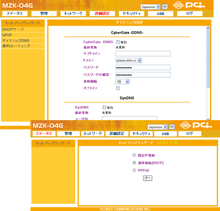The height and width of the screenshot is (211, 220).
Task: Open the ネットワーク tab in the bottom window
Action: 93,134
